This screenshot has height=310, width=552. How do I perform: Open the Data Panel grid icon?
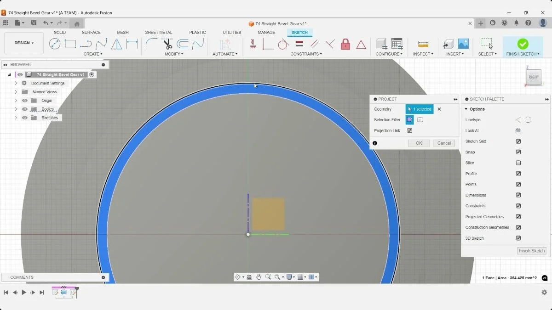pos(6,23)
